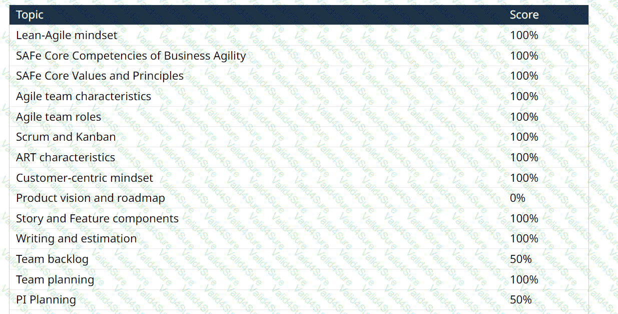This screenshot has width=618, height=314.
Task: Click the Writing and estimation topic
Action: pyautogui.click(x=76, y=238)
